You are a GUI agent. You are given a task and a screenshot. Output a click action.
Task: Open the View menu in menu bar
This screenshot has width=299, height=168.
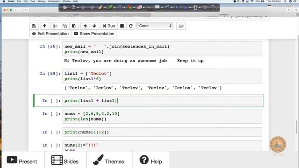33,1
